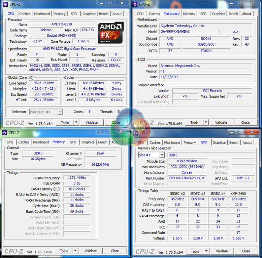Click the CPU-Z app icon in the SPD window title bar

coord(135,133)
